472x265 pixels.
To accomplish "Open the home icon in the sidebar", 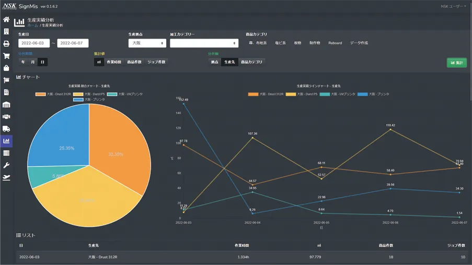I will tap(6, 19).
